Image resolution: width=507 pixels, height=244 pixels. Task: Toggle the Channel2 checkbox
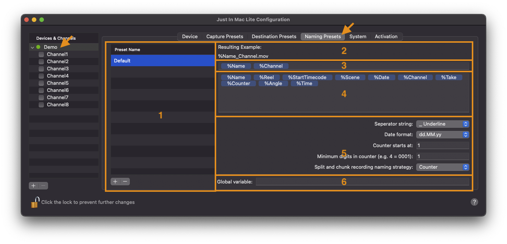[x=41, y=62]
